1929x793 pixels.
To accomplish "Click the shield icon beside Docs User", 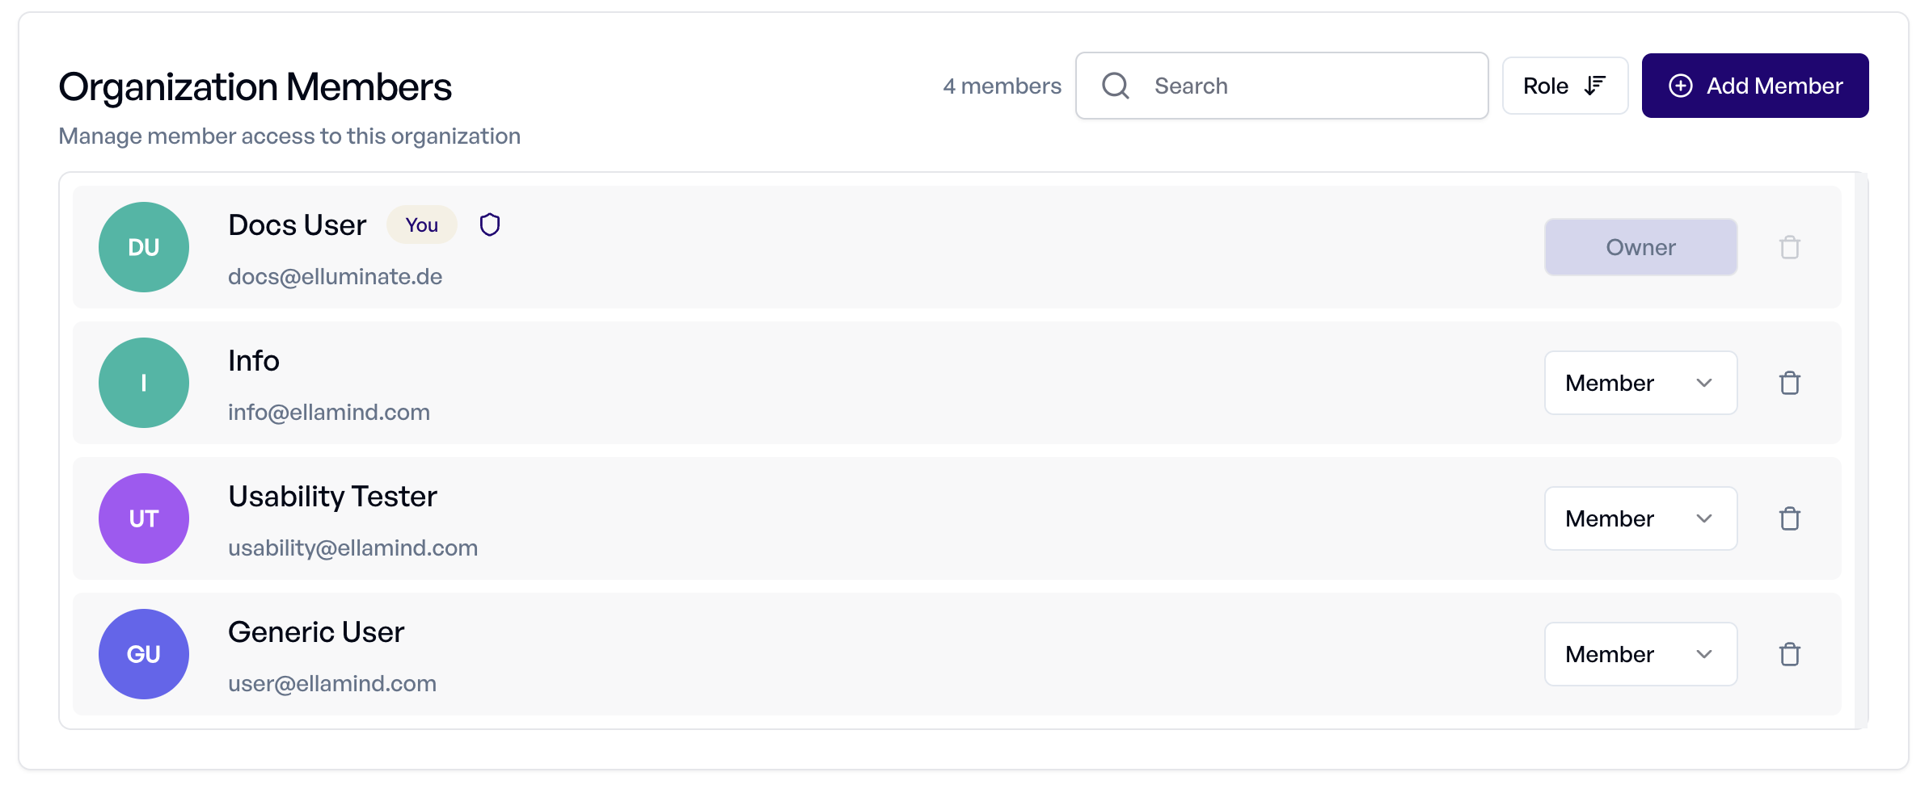I will (490, 224).
